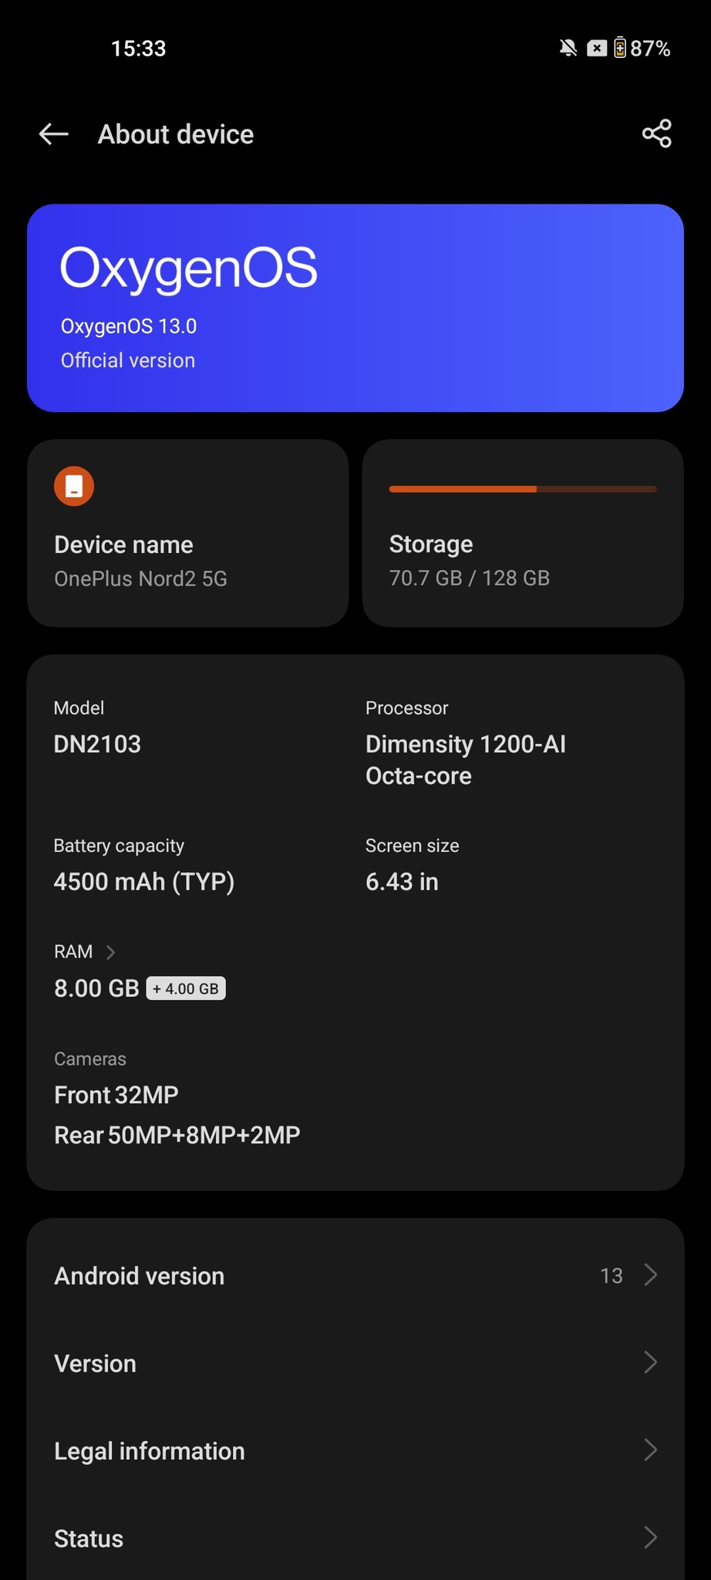Tap the orange device icon

coord(74,487)
